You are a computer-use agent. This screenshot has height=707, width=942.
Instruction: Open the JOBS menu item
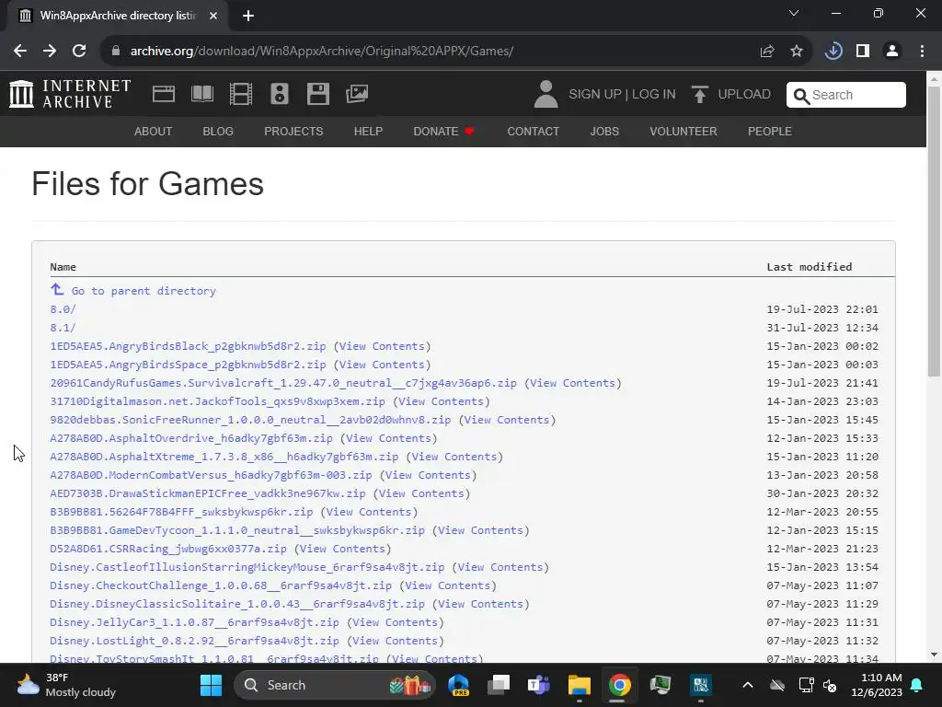pos(604,131)
